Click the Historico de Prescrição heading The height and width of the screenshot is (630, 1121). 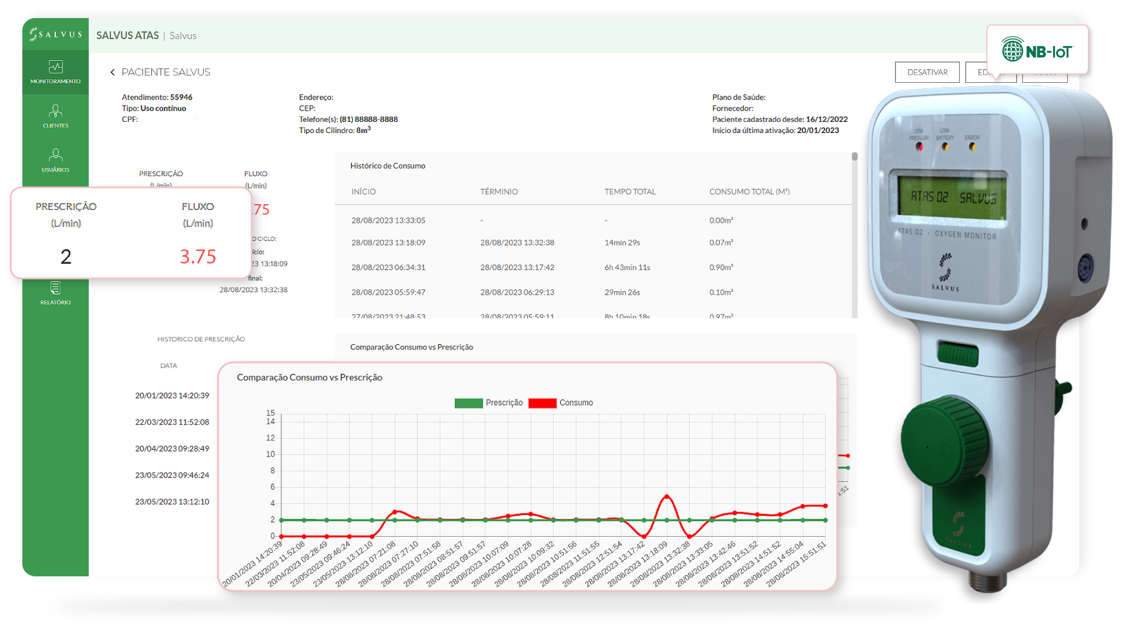click(201, 339)
